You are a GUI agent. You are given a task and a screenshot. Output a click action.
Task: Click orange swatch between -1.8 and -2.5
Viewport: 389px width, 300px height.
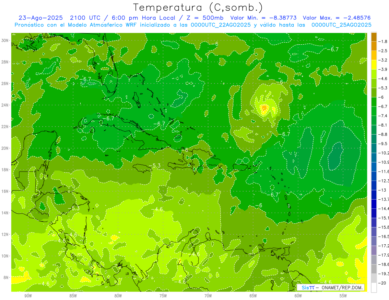[x=374, y=46]
